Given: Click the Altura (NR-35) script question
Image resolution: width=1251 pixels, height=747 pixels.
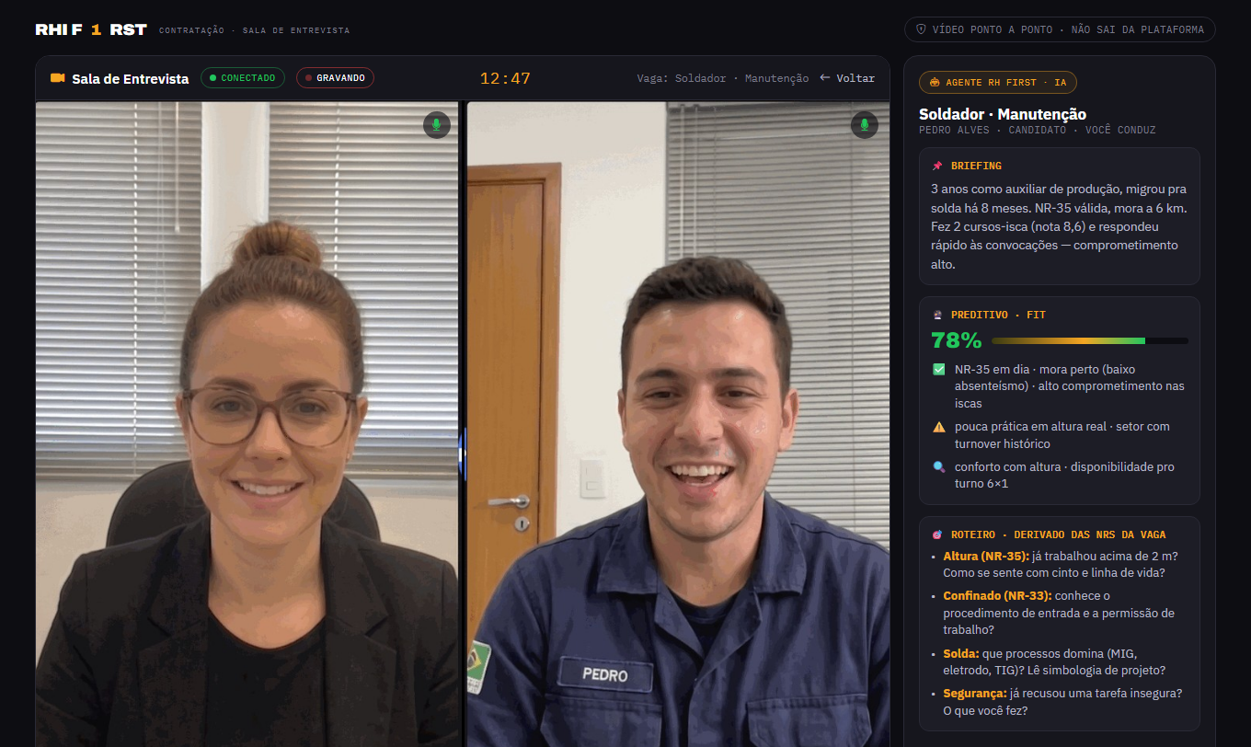Looking at the screenshot, I should tap(1061, 565).
